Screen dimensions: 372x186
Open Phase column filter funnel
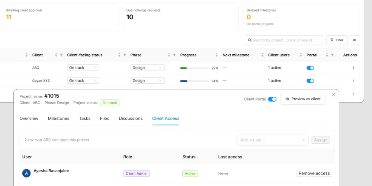point(174,55)
